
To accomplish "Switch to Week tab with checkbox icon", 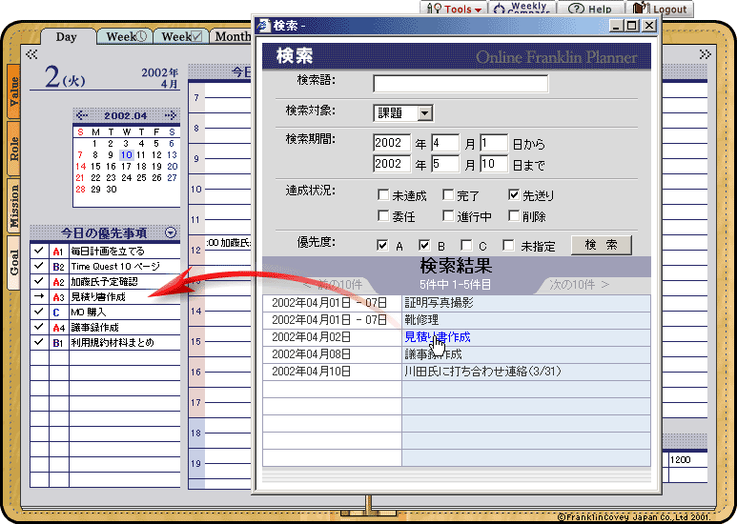I will [x=181, y=36].
